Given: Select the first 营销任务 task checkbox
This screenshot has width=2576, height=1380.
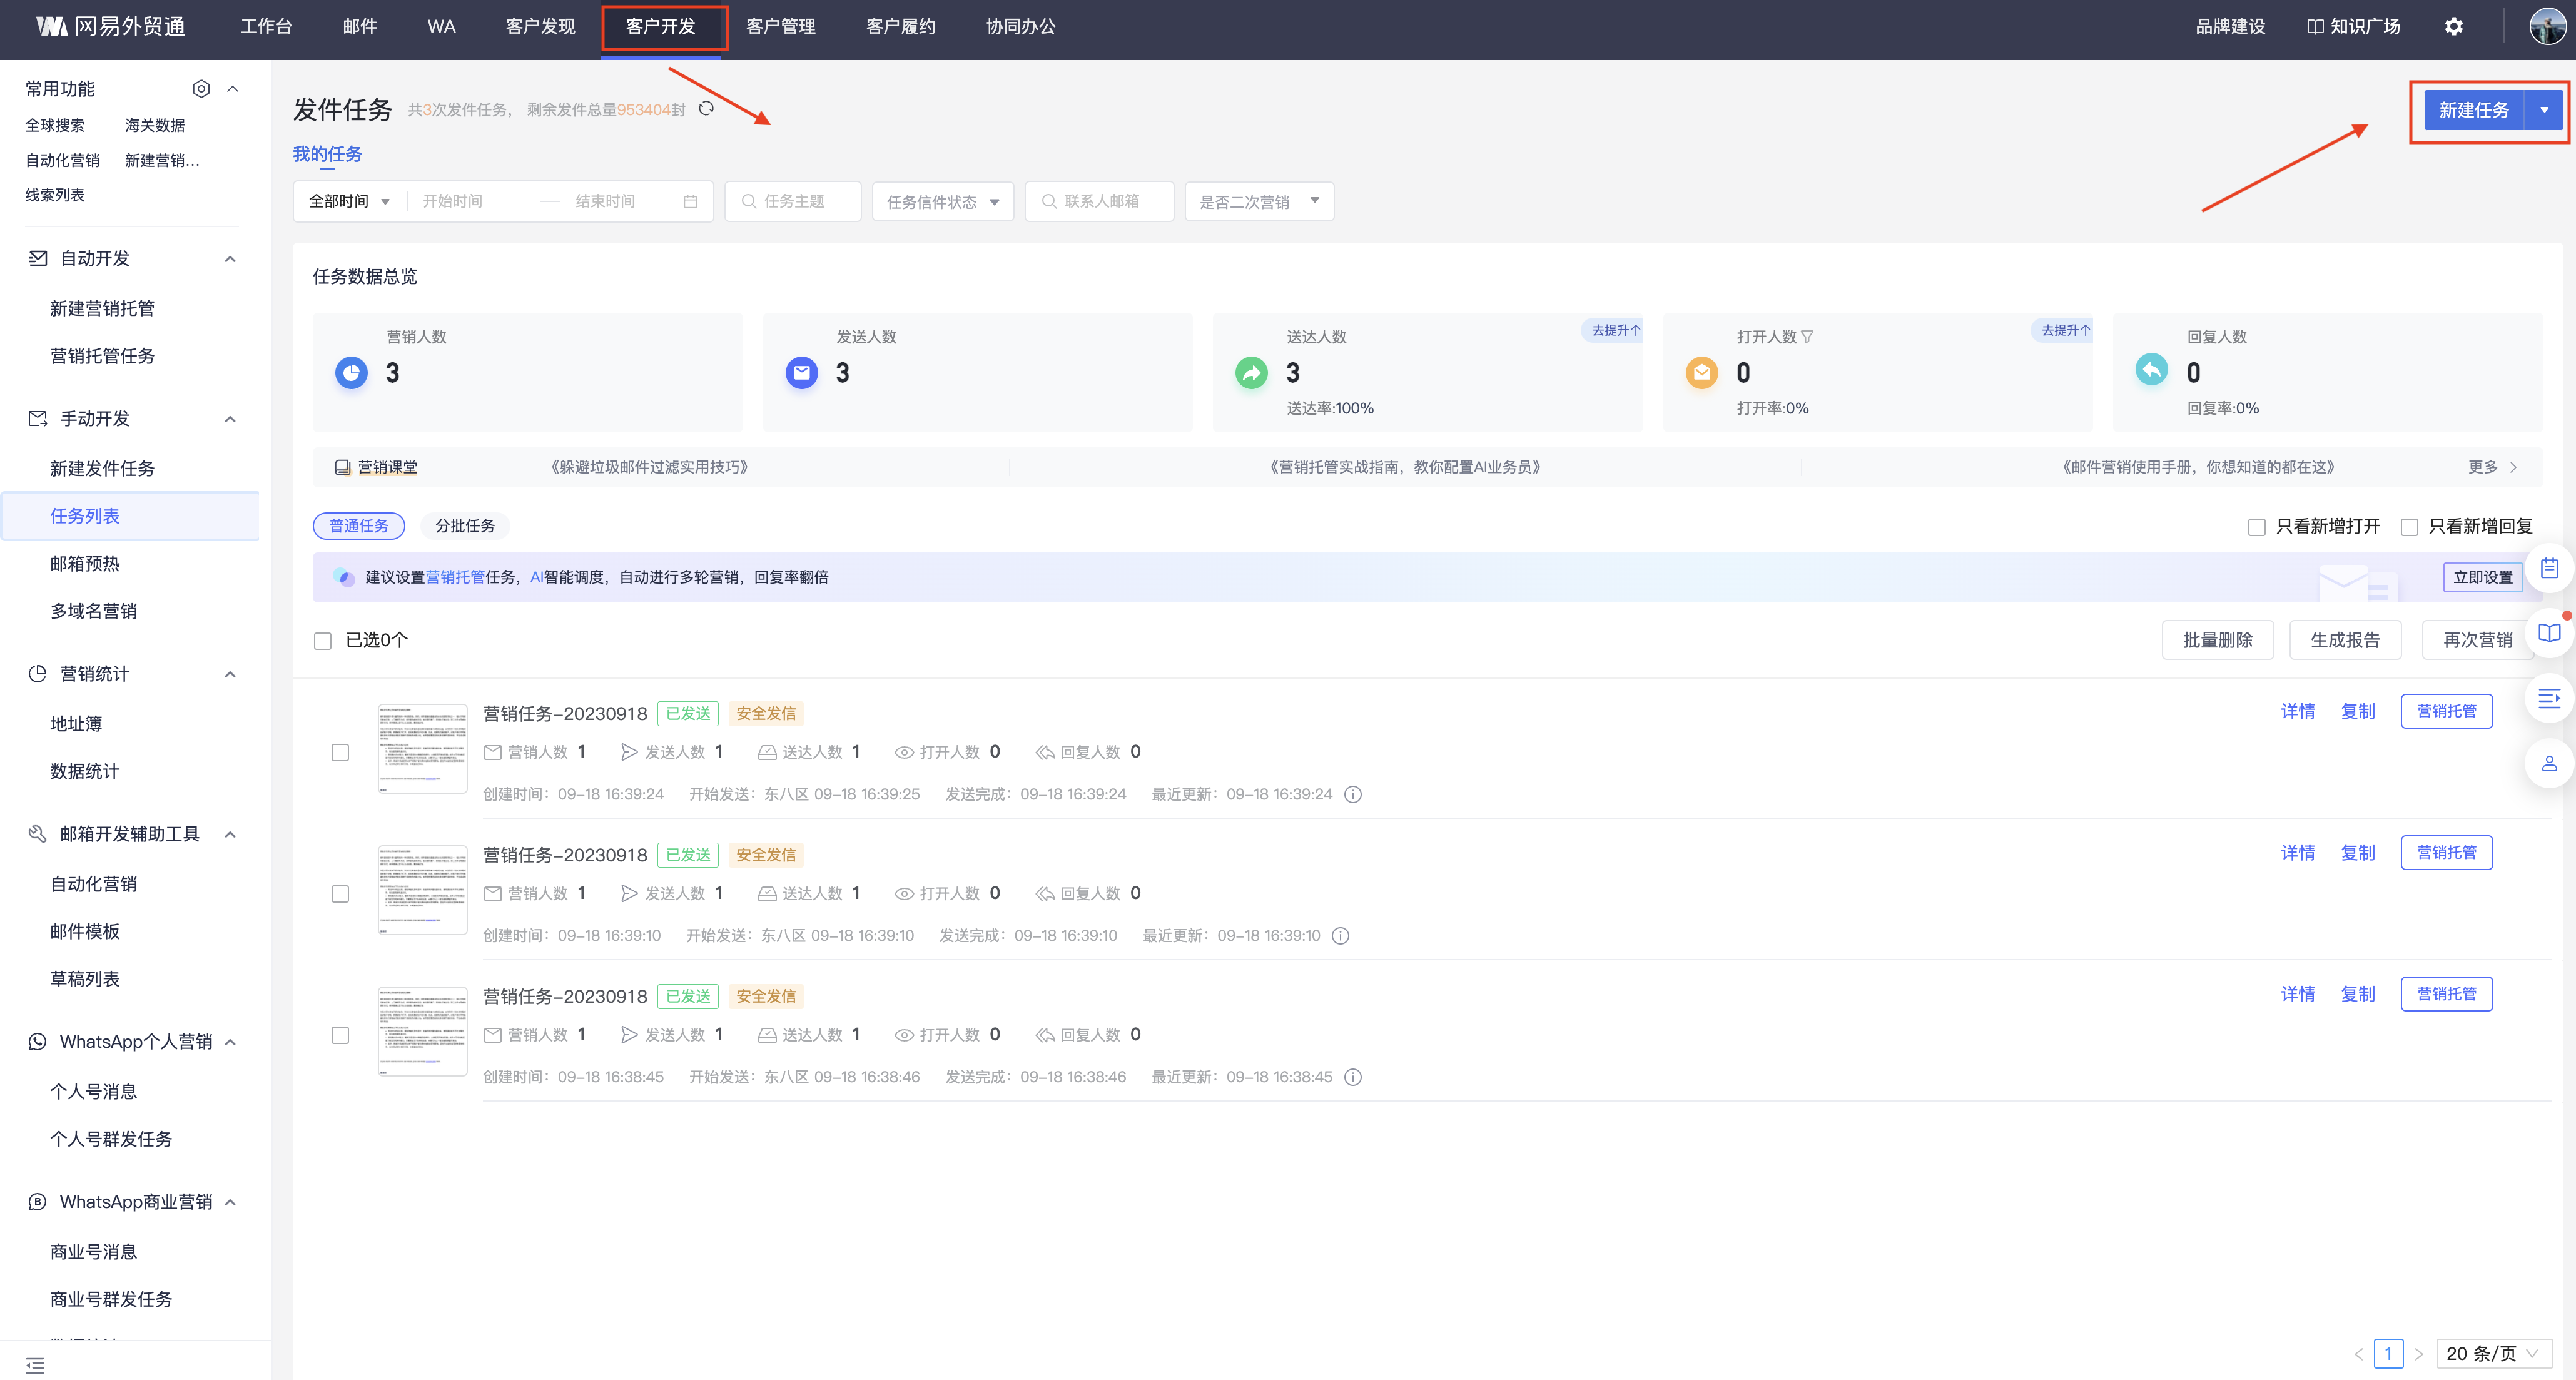Looking at the screenshot, I should (340, 752).
